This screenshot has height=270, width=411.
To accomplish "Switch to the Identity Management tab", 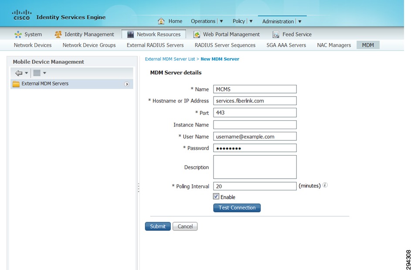I will click(85, 34).
